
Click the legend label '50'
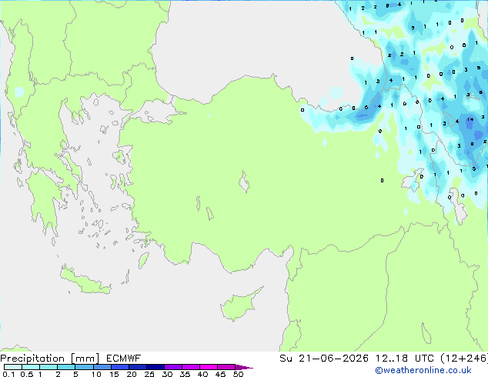pyautogui.click(x=238, y=374)
